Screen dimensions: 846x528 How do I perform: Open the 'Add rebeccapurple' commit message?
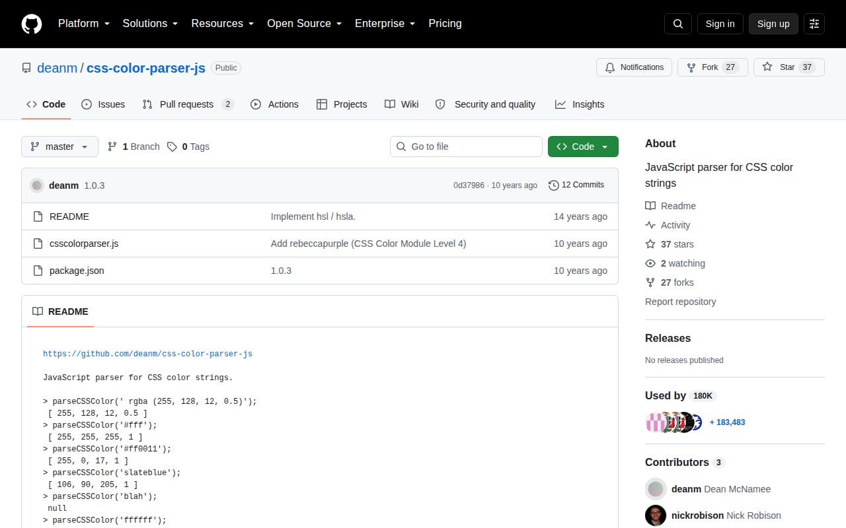pos(368,244)
